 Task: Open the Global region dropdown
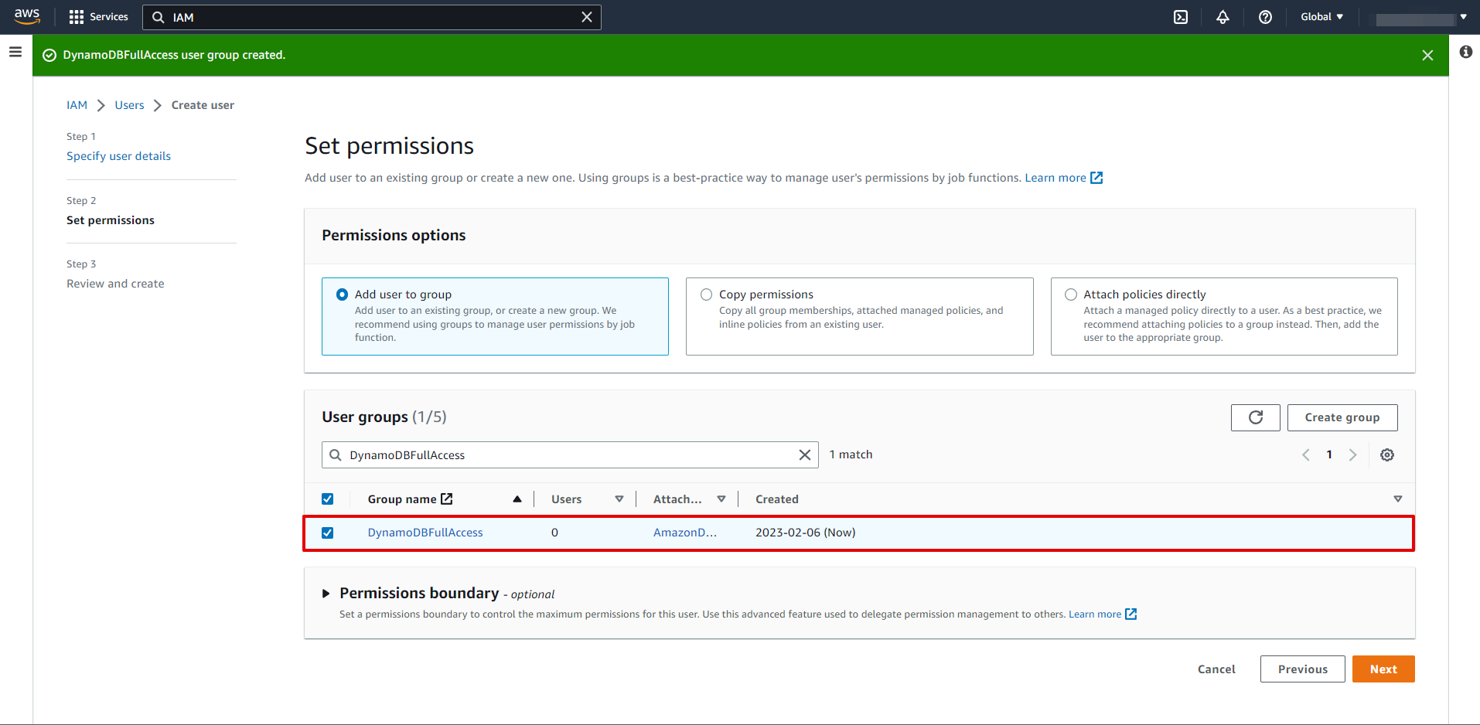(1321, 17)
